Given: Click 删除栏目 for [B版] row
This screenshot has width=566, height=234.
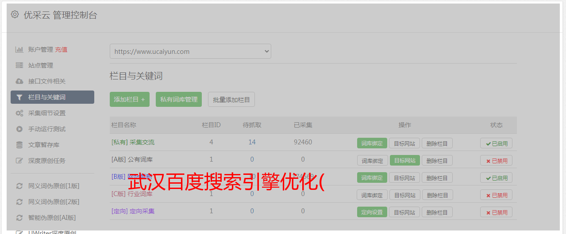Looking at the screenshot, I should [x=437, y=177].
